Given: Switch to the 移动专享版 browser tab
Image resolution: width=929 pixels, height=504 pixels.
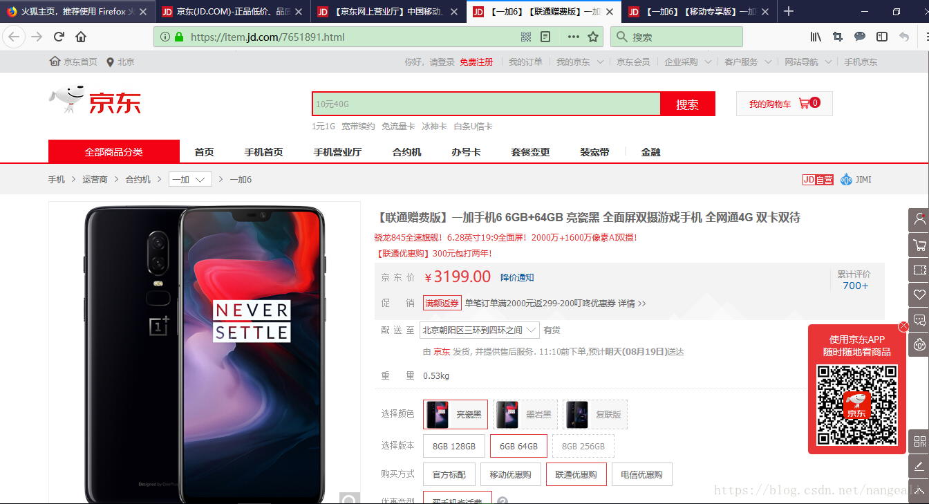Looking at the screenshot, I should 700,11.
